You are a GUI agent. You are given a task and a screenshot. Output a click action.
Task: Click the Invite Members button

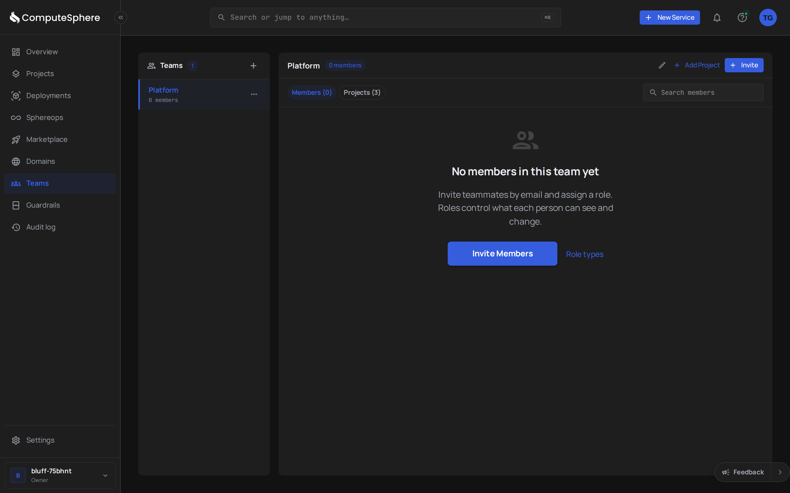(503, 254)
